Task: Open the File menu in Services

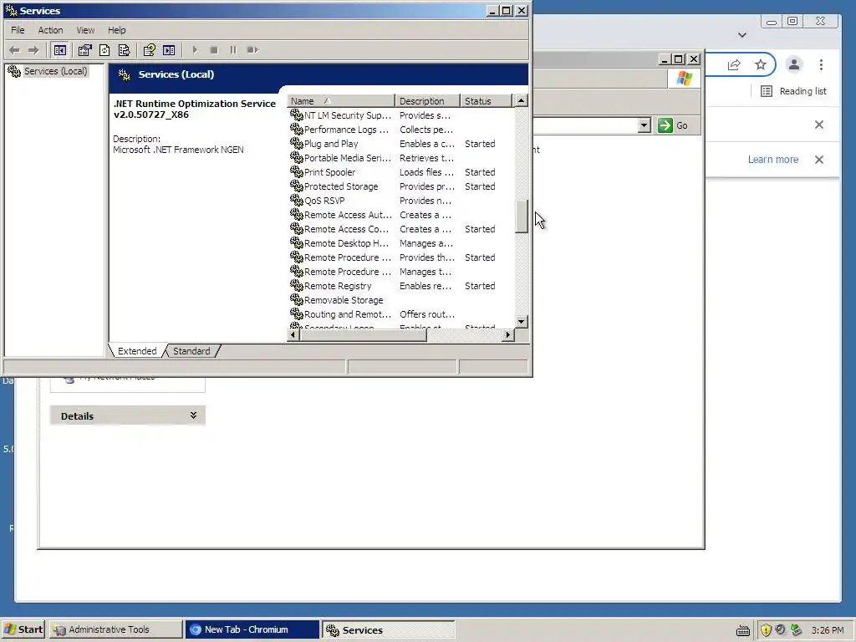Action: pyautogui.click(x=18, y=30)
